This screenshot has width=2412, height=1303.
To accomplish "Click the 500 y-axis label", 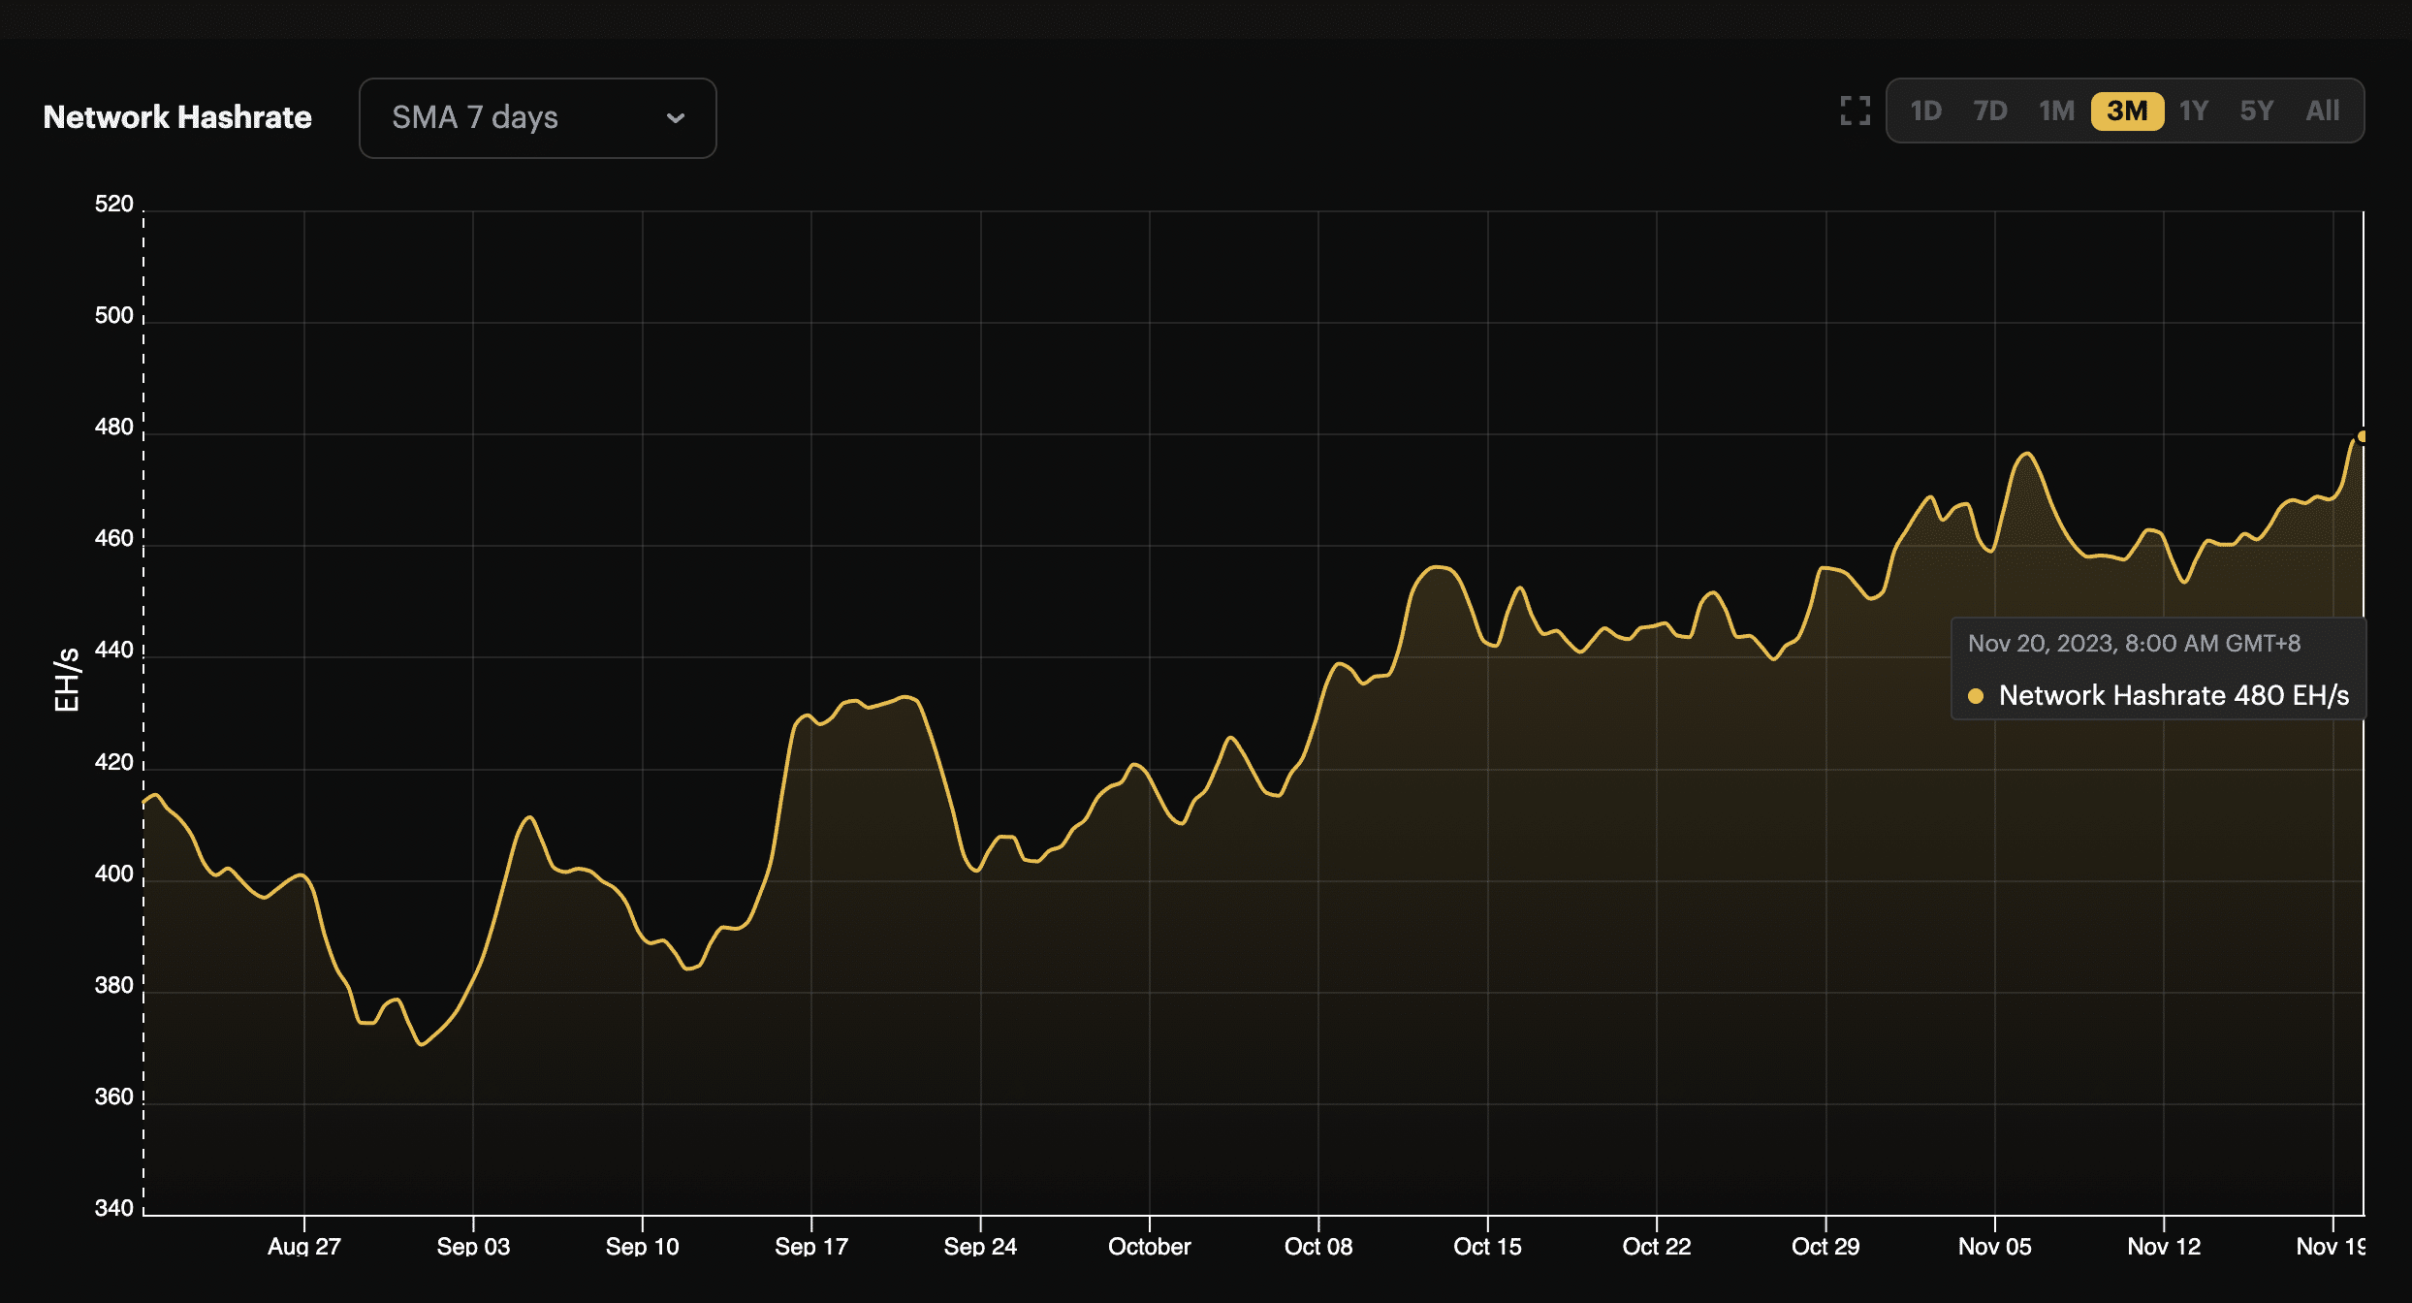I will pos(113,315).
